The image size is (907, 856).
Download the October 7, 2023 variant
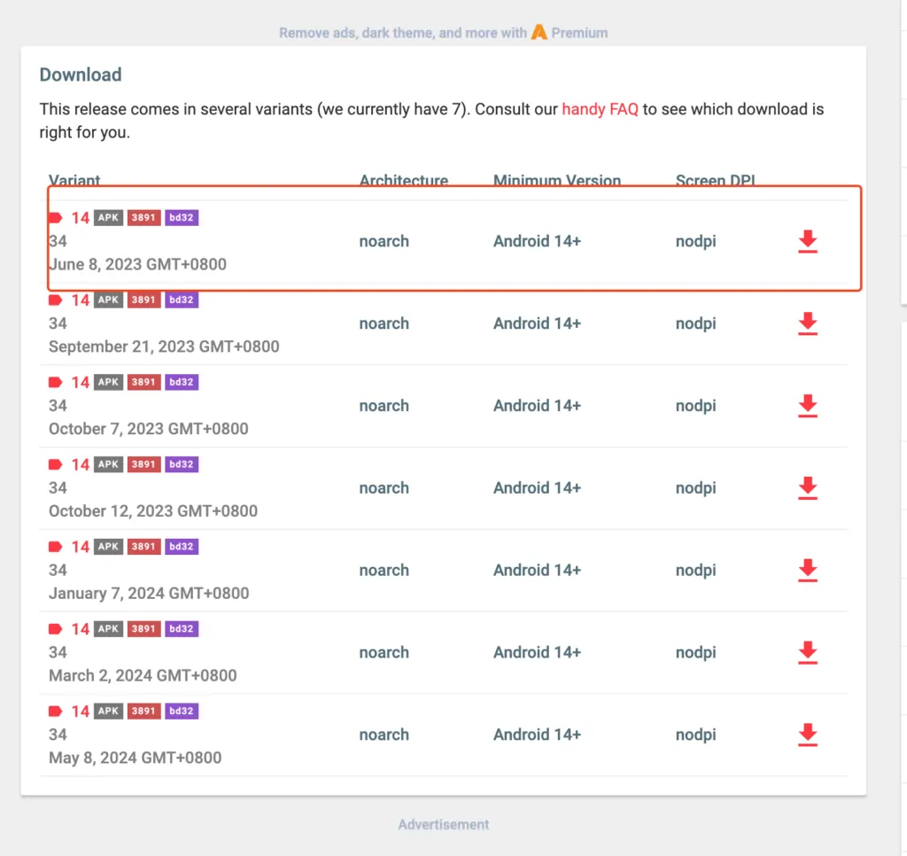807,406
